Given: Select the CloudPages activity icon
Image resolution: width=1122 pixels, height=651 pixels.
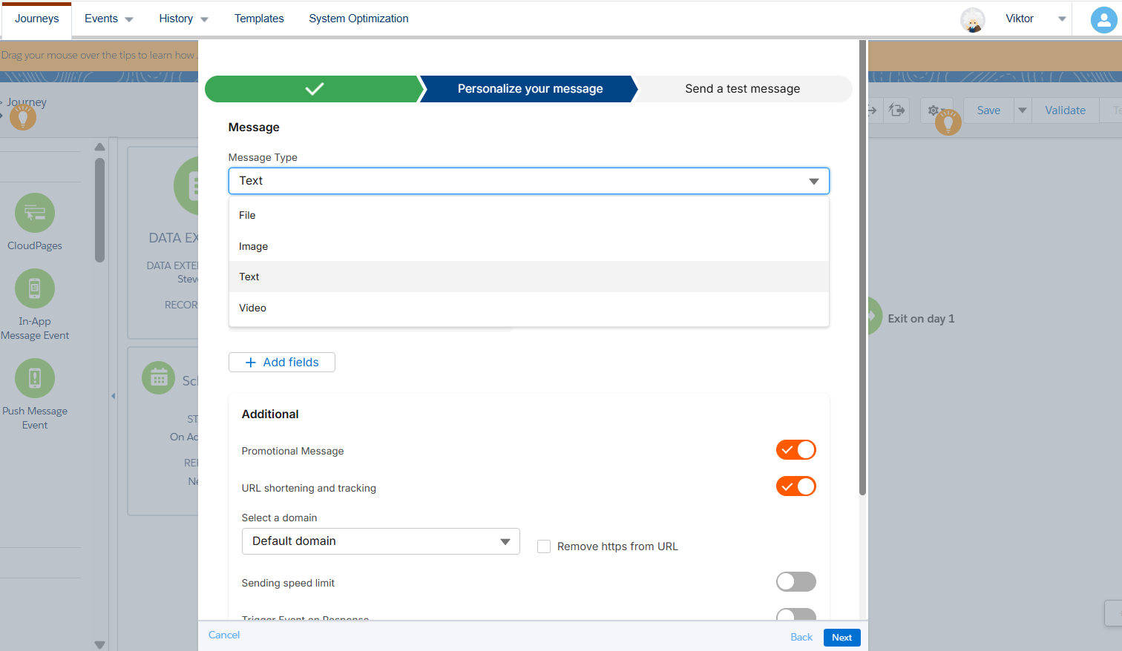Looking at the screenshot, I should tap(34, 213).
